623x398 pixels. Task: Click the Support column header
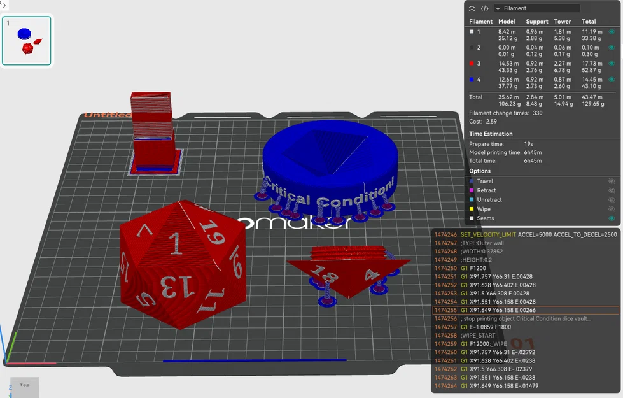tap(537, 22)
